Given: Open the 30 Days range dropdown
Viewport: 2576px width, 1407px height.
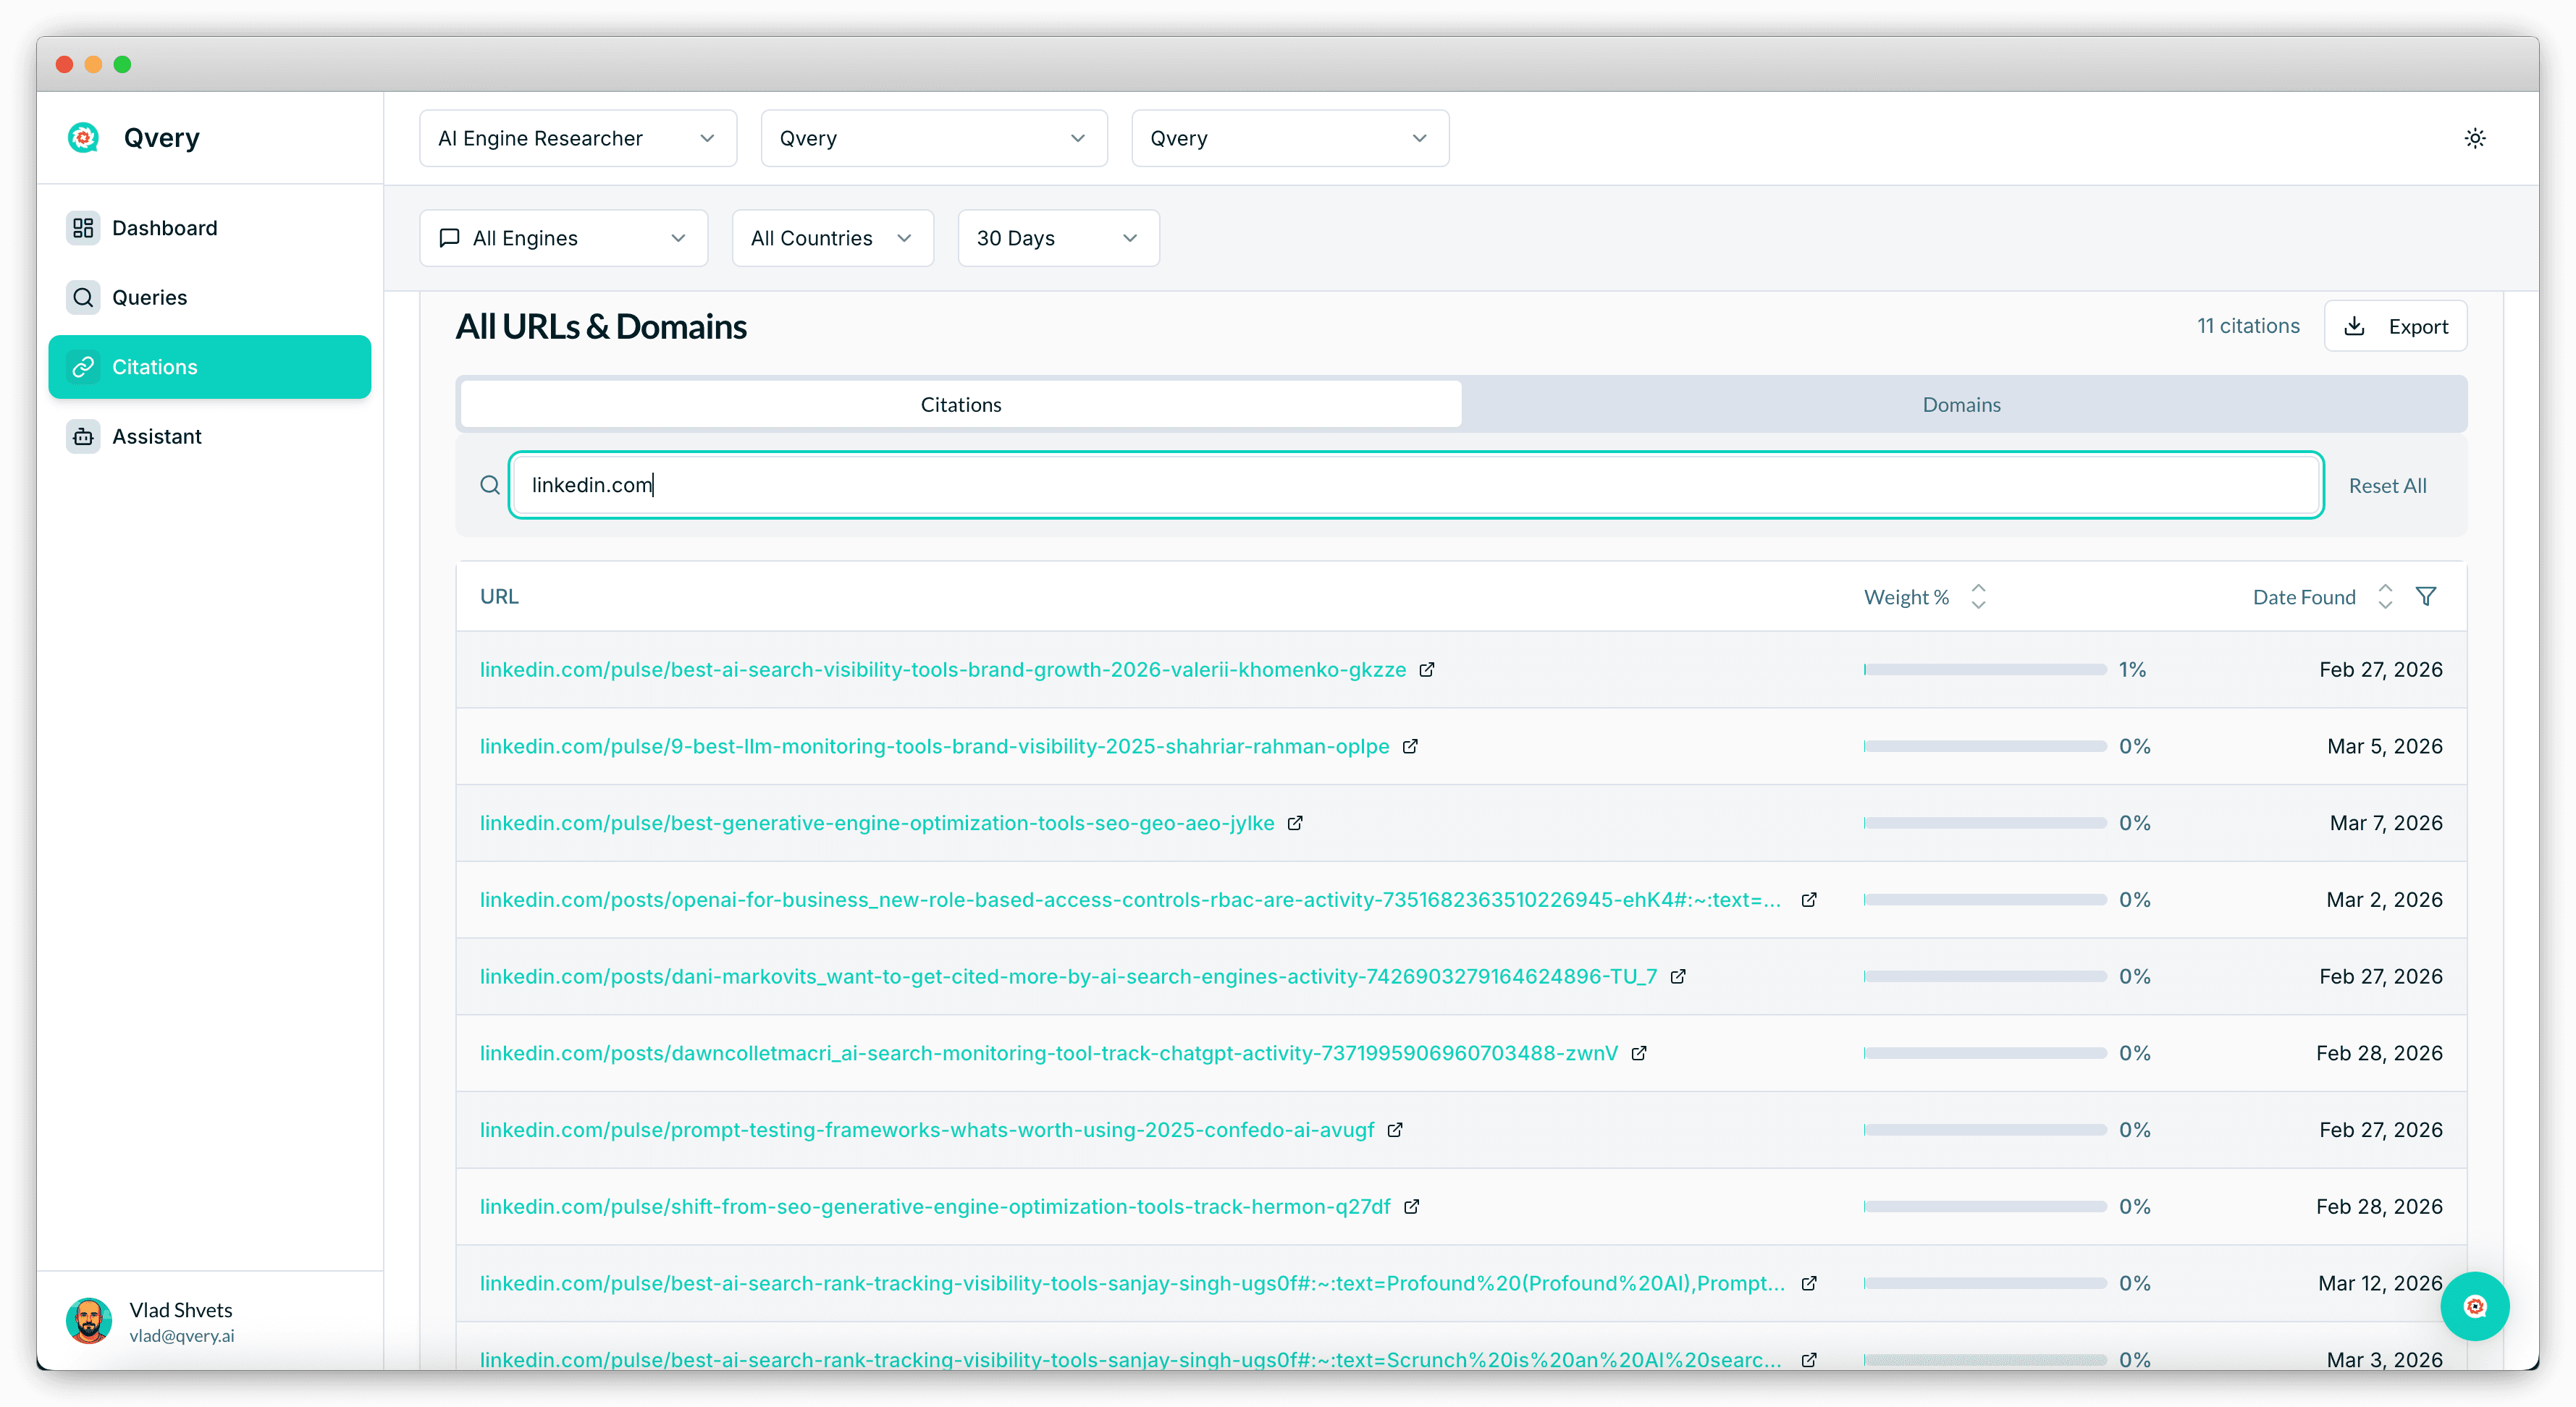Looking at the screenshot, I should click(1057, 238).
